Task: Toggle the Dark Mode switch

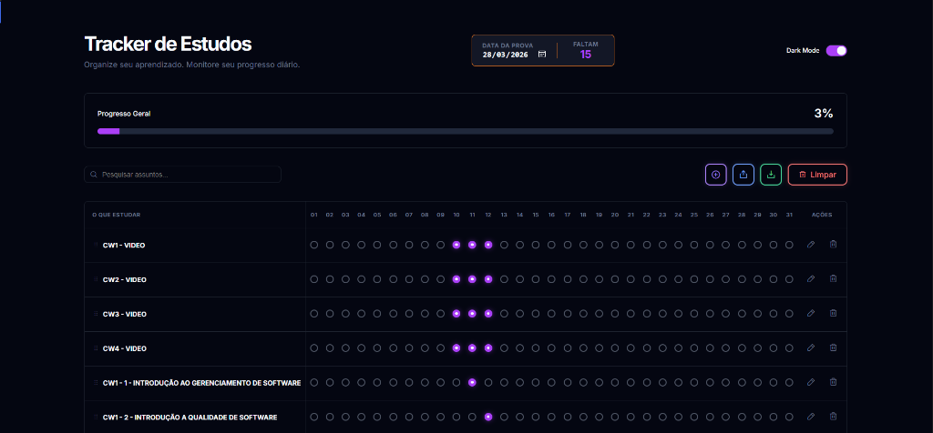Action: [x=836, y=51]
